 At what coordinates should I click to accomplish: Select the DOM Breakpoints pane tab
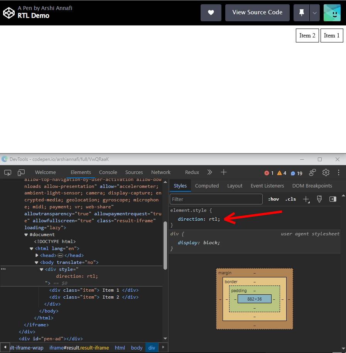pyautogui.click(x=312, y=186)
